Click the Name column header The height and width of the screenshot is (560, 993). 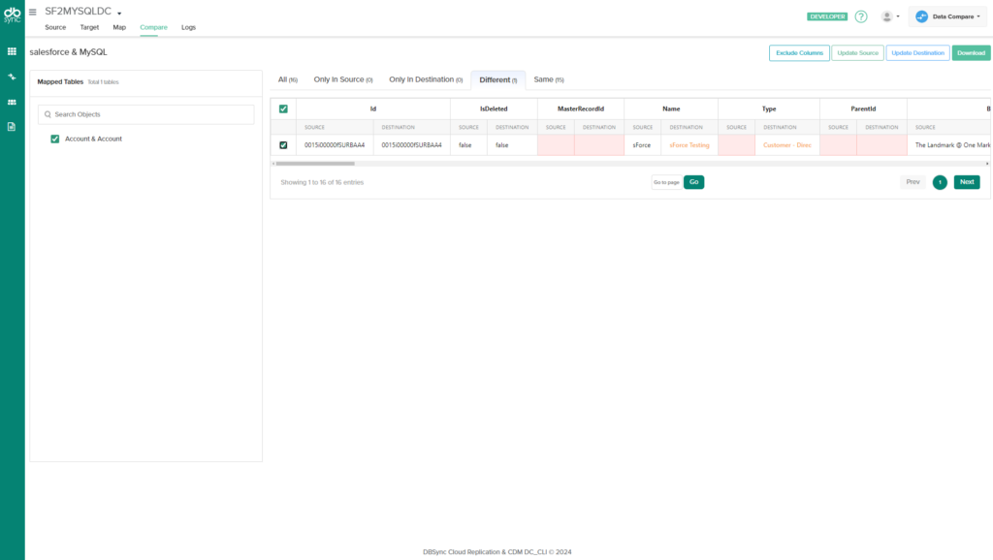(671, 109)
